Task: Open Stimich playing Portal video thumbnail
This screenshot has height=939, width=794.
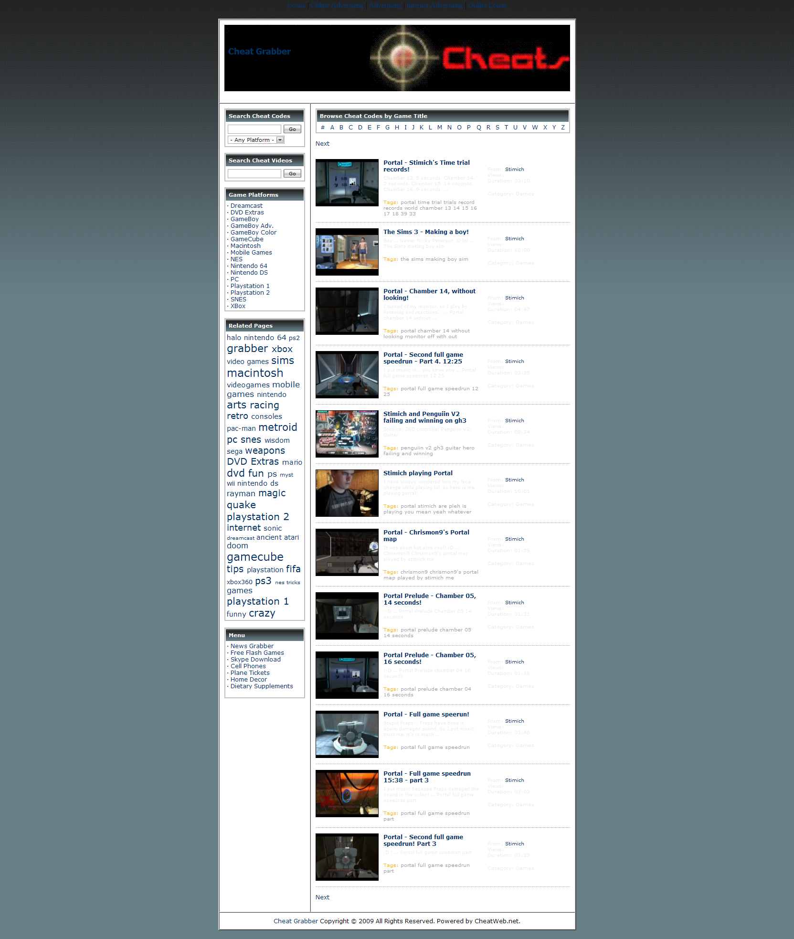Action: pos(347,493)
